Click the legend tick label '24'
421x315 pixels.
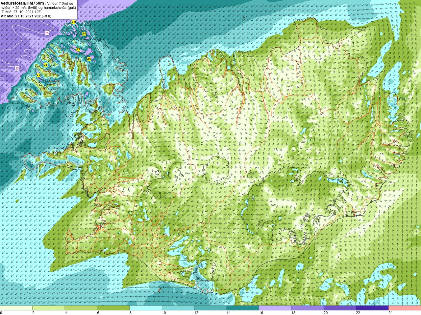pos(391,313)
